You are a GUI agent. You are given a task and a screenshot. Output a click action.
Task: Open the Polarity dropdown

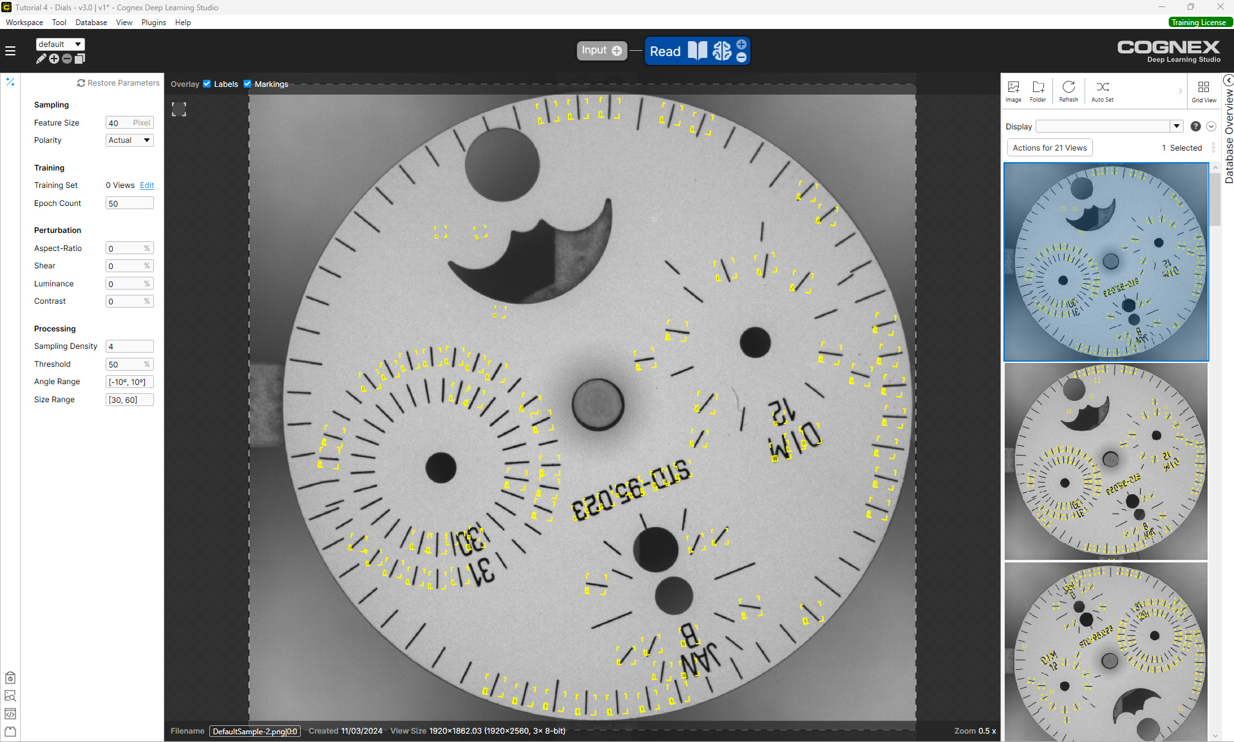point(129,140)
